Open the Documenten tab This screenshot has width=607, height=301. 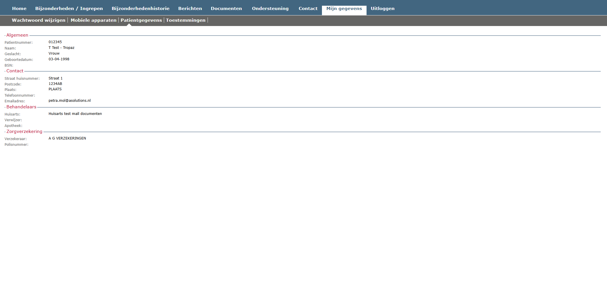(x=226, y=9)
